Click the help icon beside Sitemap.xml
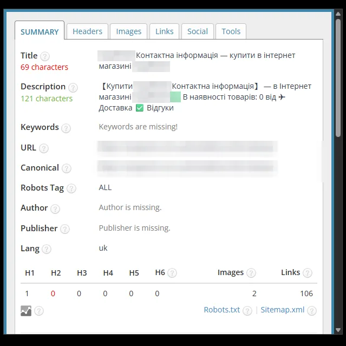The width and height of the screenshot is (346, 346). tap(312, 311)
